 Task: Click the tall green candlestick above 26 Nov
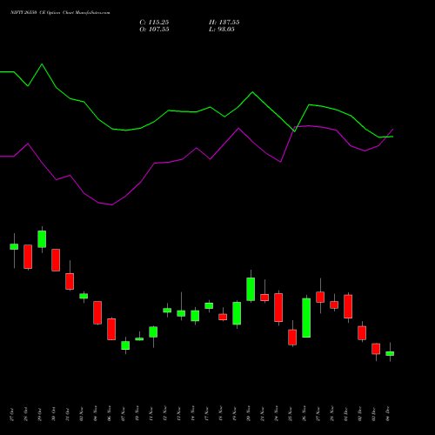coord(306,318)
